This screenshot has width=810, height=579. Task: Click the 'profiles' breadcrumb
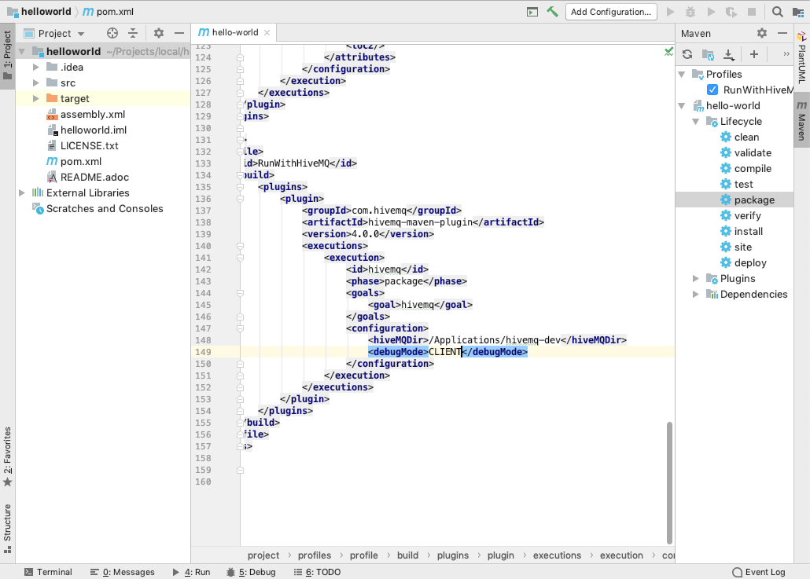[x=314, y=555]
